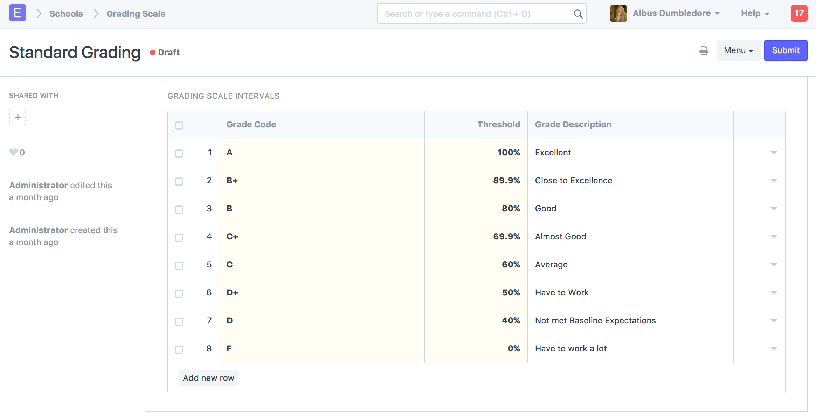Open the red 17 notifications badge
Image resolution: width=816 pixels, height=418 pixels.
(x=799, y=13)
